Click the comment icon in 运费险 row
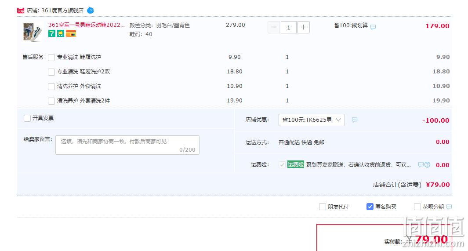468x251 pixels. click(421, 165)
